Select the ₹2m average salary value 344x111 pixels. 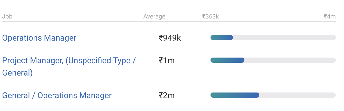pyautogui.click(x=167, y=95)
